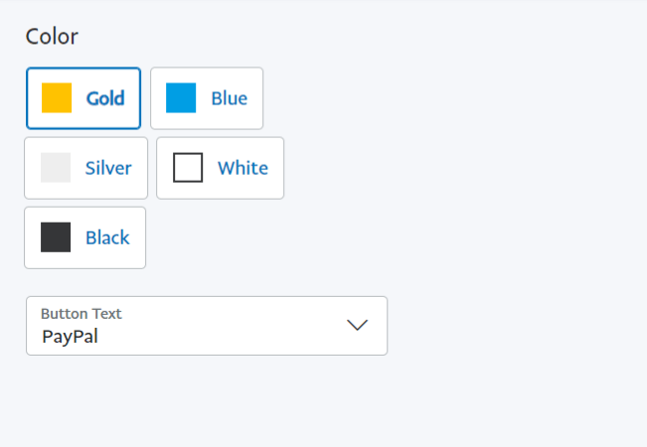Click the 'Gold' text label

click(x=105, y=98)
